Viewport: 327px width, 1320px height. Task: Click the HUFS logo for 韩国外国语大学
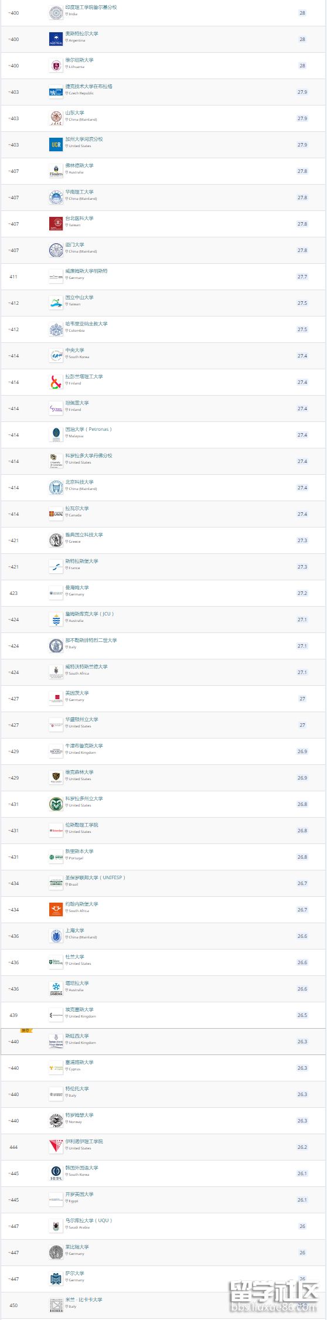(x=56, y=1173)
